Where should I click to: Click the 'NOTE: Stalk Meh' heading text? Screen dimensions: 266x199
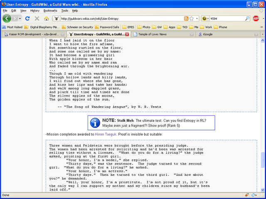click(x=118, y=121)
